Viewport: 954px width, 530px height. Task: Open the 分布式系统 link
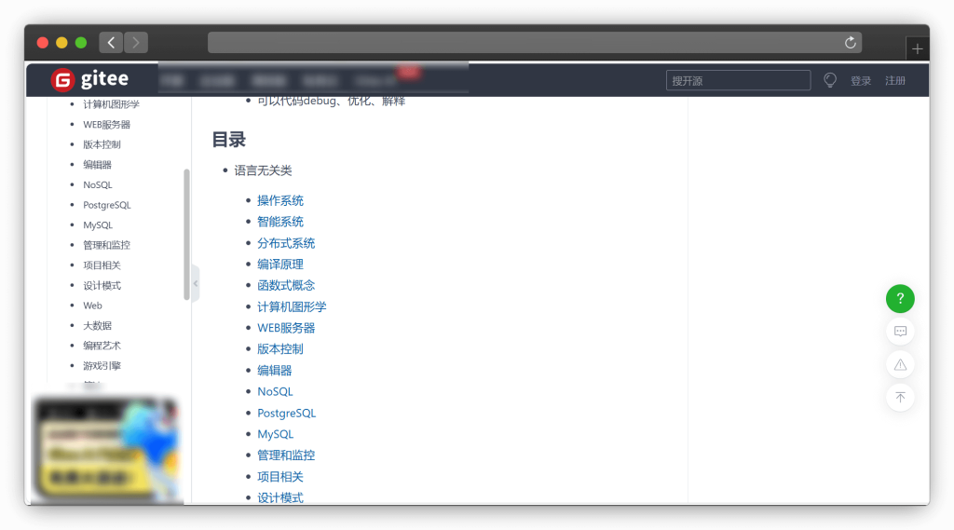click(286, 243)
